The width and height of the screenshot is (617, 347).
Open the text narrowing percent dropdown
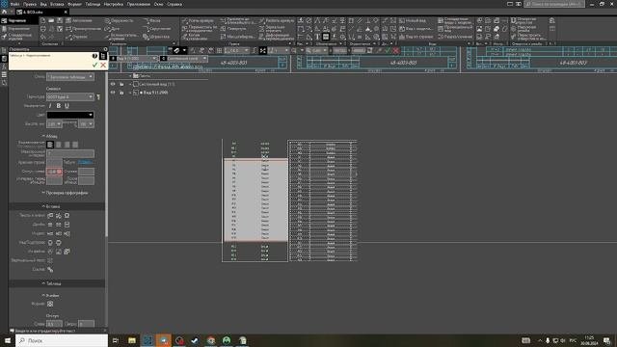coord(86,124)
